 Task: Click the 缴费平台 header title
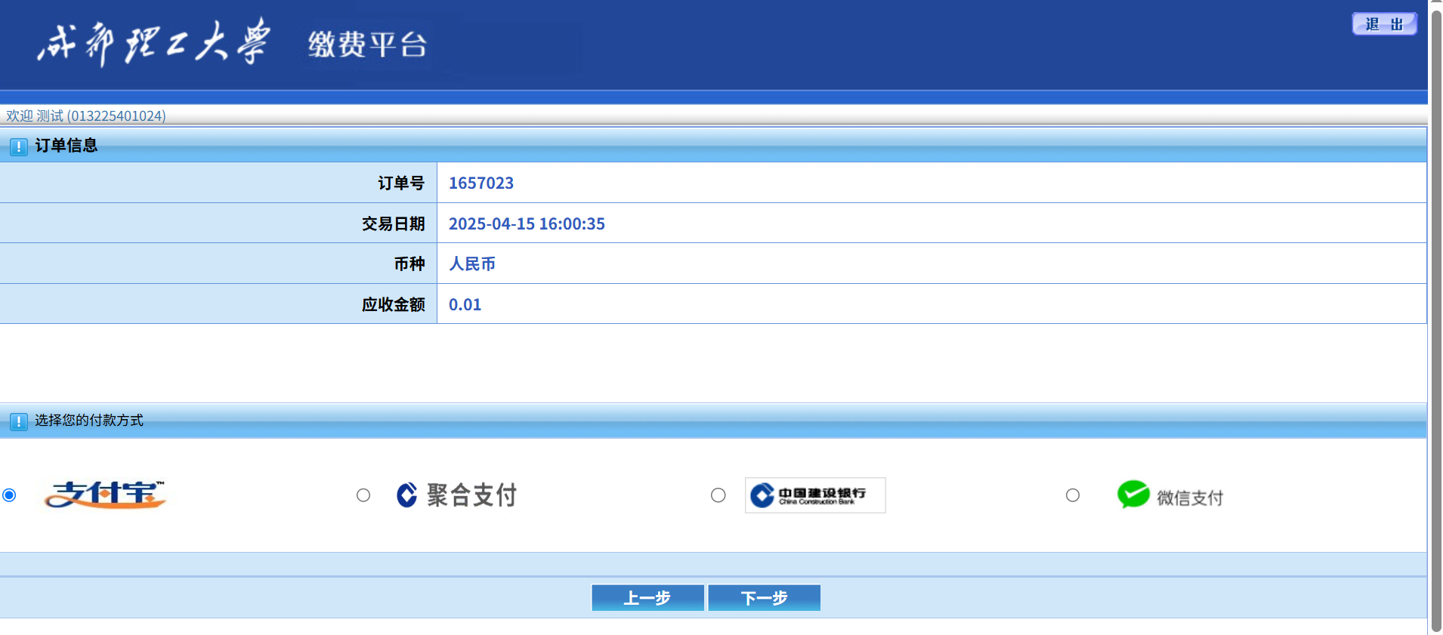(x=367, y=45)
